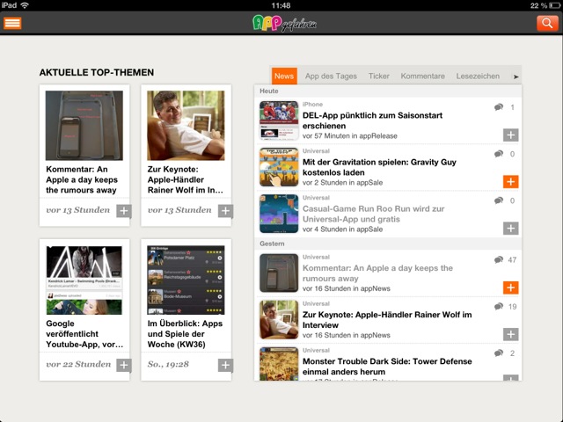This screenshot has width=563, height=422.
Task: Open Zur Keynote top theme thumbnail
Action: pyautogui.click(x=186, y=125)
